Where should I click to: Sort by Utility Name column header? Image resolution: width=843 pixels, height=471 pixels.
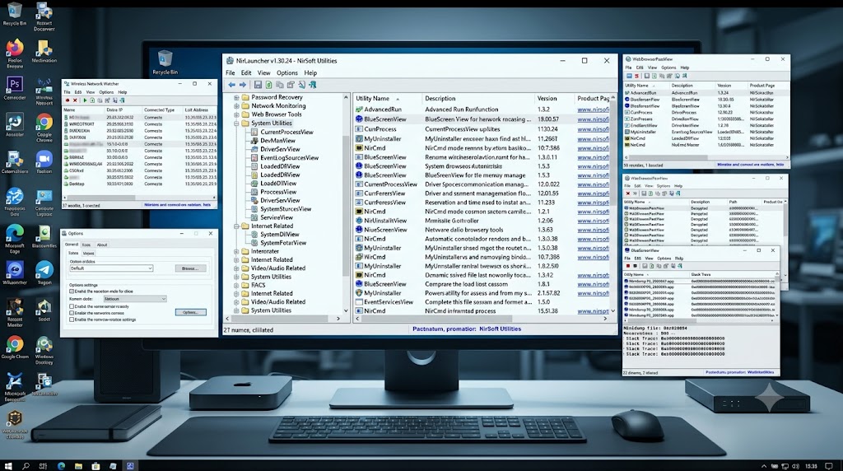click(x=373, y=98)
